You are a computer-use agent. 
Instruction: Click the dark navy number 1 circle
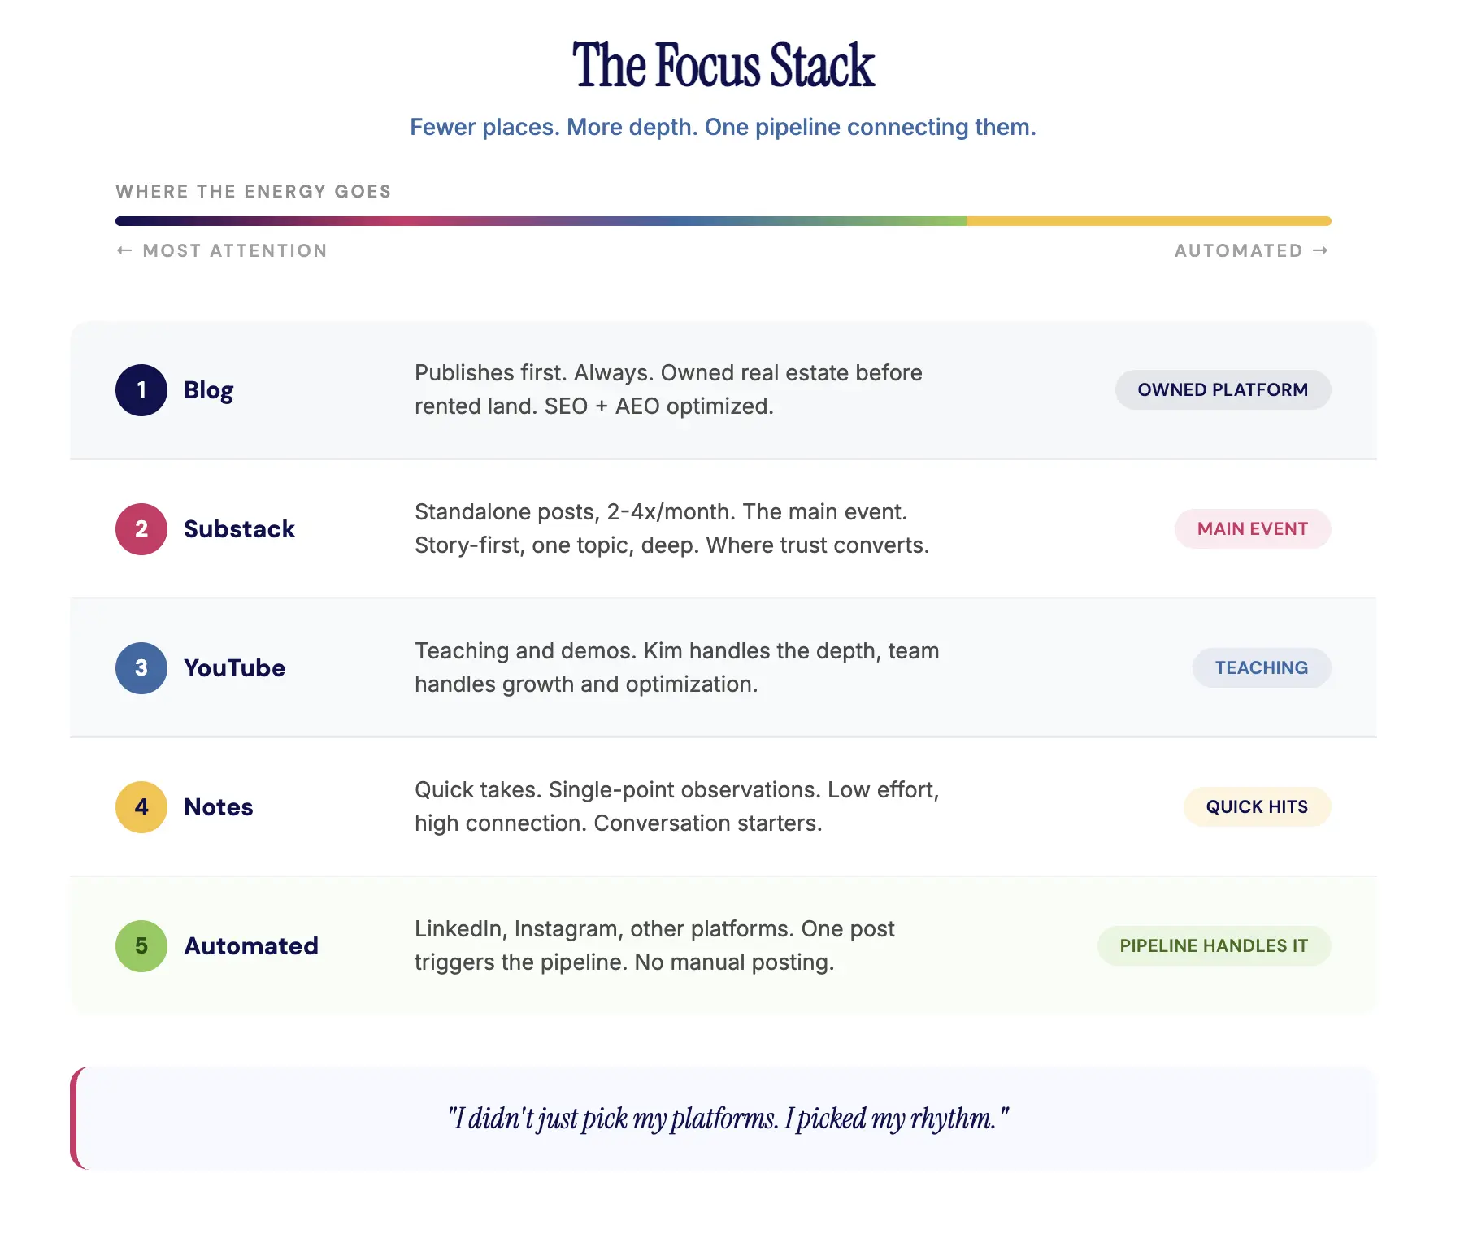(141, 390)
